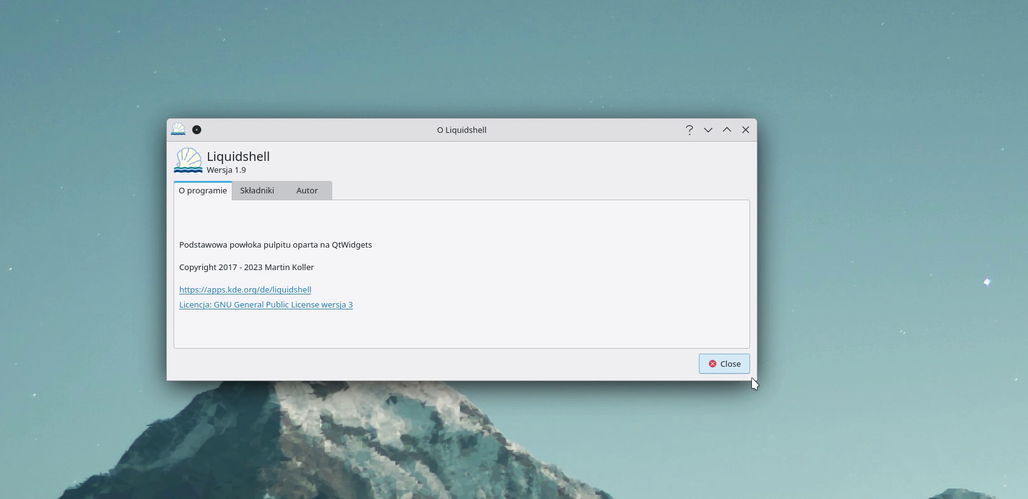Click the Liquidshell heading text
1028x499 pixels.
(x=238, y=157)
